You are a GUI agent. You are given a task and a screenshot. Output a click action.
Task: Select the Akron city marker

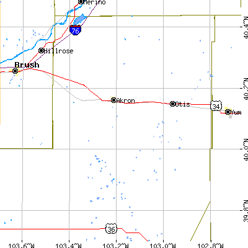click(x=113, y=100)
